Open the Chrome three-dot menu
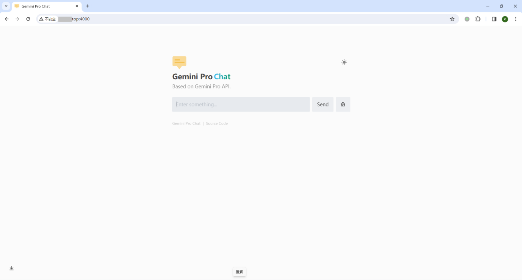 (x=516, y=19)
